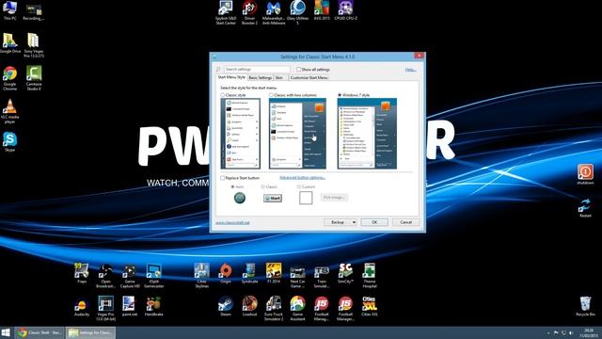This screenshot has height=339, width=602.
Task: Open Advanced button options link
Action: click(x=303, y=178)
